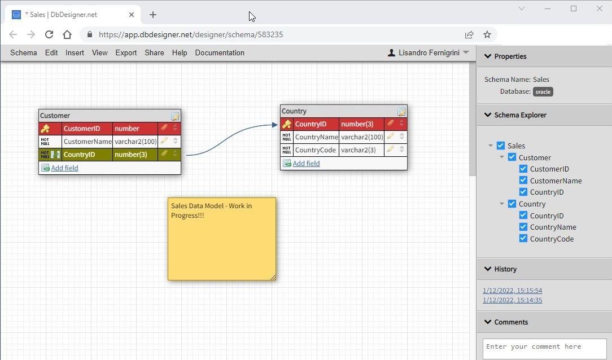The width and height of the screenshot is (612, 360).
Task: Uncheck the Sales schema checkbox
Action: (x=500, y=146)
